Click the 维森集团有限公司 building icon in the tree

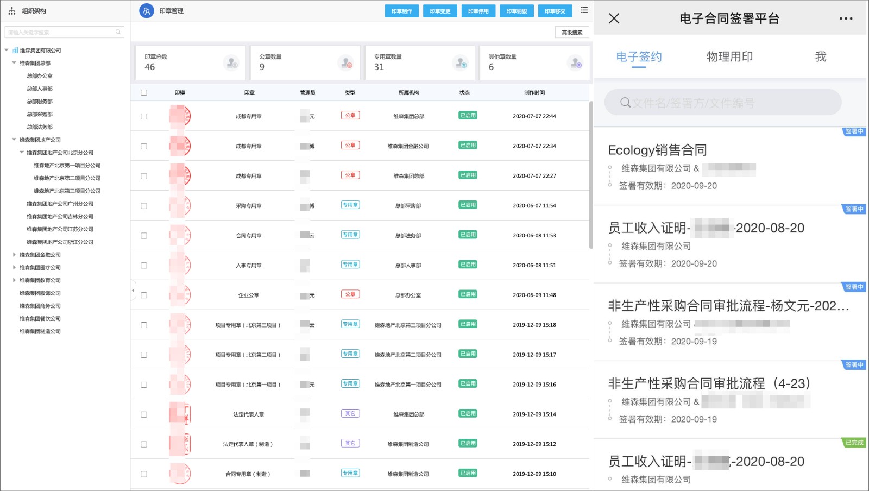tap(15, 50)
